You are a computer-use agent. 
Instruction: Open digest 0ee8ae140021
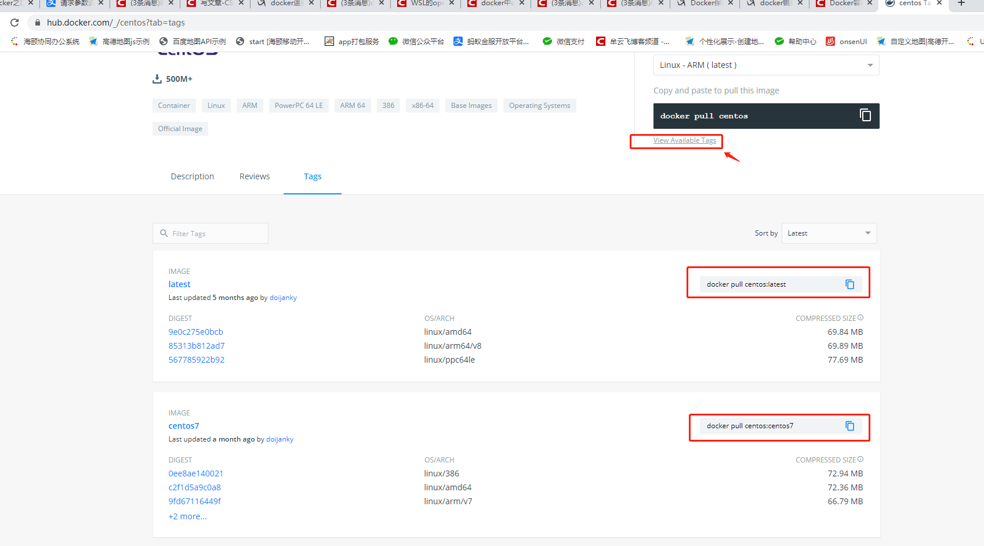tap(196, 473)
